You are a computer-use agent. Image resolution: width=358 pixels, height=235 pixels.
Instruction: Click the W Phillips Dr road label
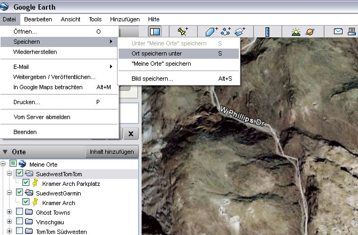point(242,116)
